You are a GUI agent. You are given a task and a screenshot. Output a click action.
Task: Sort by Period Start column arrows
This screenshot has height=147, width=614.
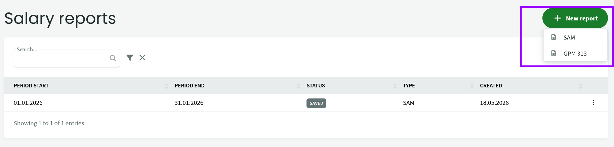[x=166, y=86]
